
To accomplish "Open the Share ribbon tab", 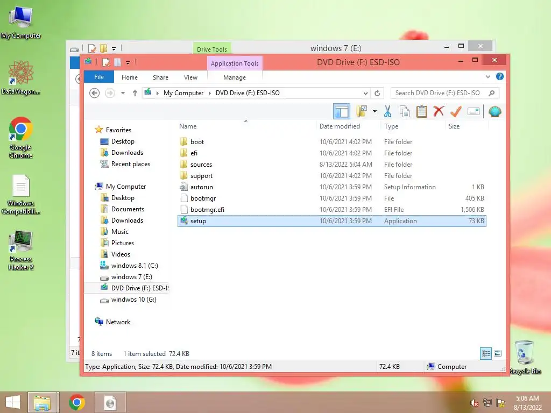I will tap(160, 77).
